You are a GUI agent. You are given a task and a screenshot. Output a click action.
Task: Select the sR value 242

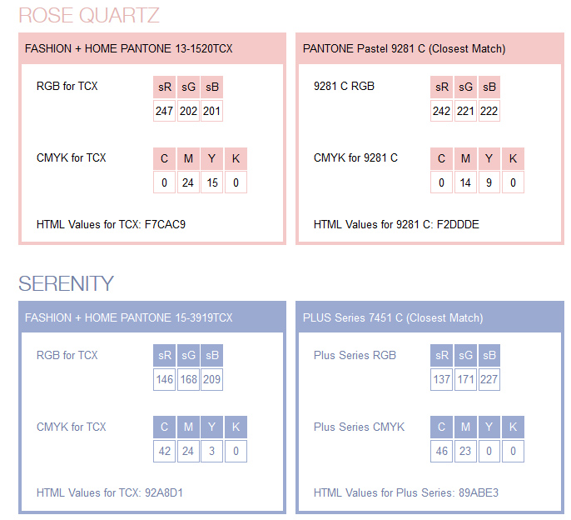pyautogui.click(x=441, y=111)
